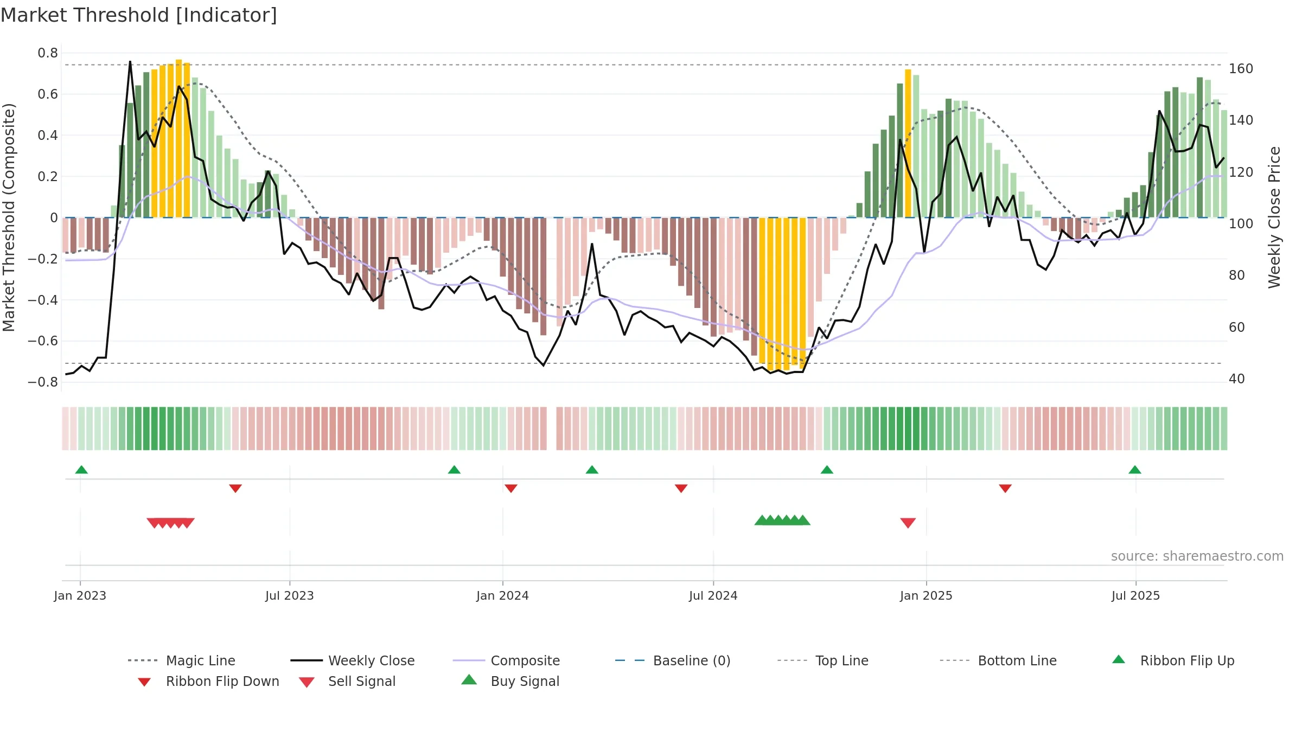Image resolution: width=1302 pixels, height=732 pixels.
Task: Click the Jul 2024 x-axis label
Action: coord(713,595)
